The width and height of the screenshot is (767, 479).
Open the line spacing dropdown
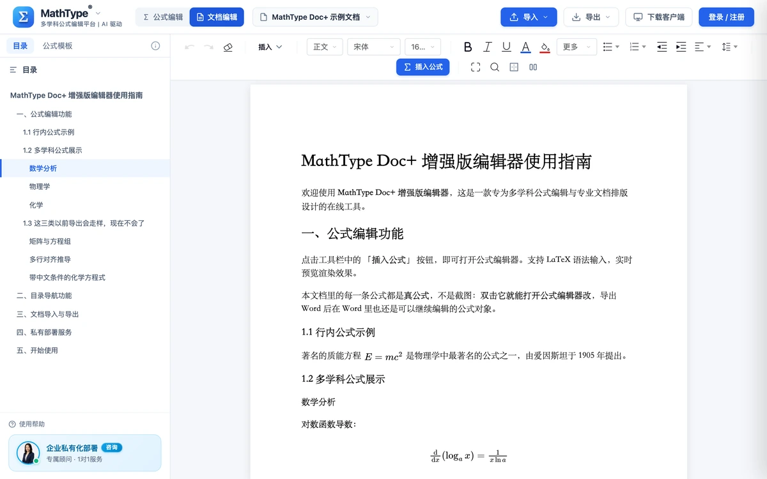pos(729,47)
